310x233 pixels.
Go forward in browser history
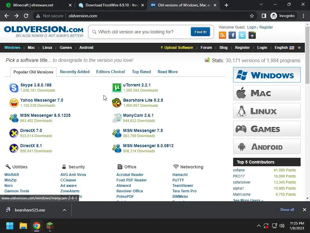(x=16, y=16)
